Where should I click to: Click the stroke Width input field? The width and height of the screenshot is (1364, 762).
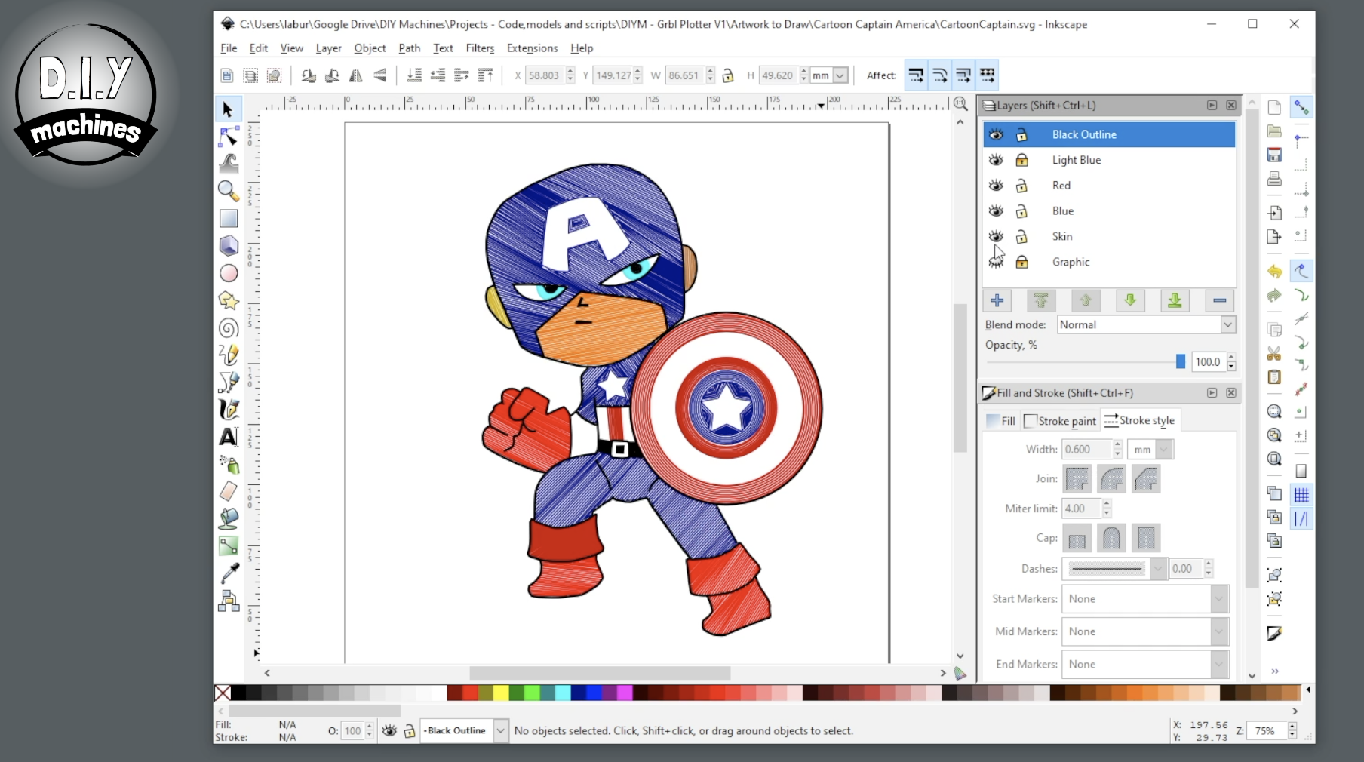(x=1087, y=450)
